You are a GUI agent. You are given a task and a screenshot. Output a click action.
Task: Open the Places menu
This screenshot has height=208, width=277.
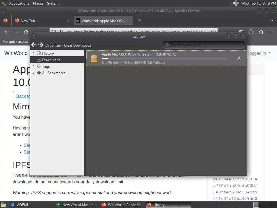click(38, 3)
